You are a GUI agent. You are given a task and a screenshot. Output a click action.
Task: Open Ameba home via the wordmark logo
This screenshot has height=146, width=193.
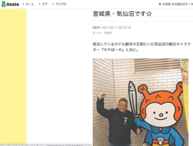[13, 4]
